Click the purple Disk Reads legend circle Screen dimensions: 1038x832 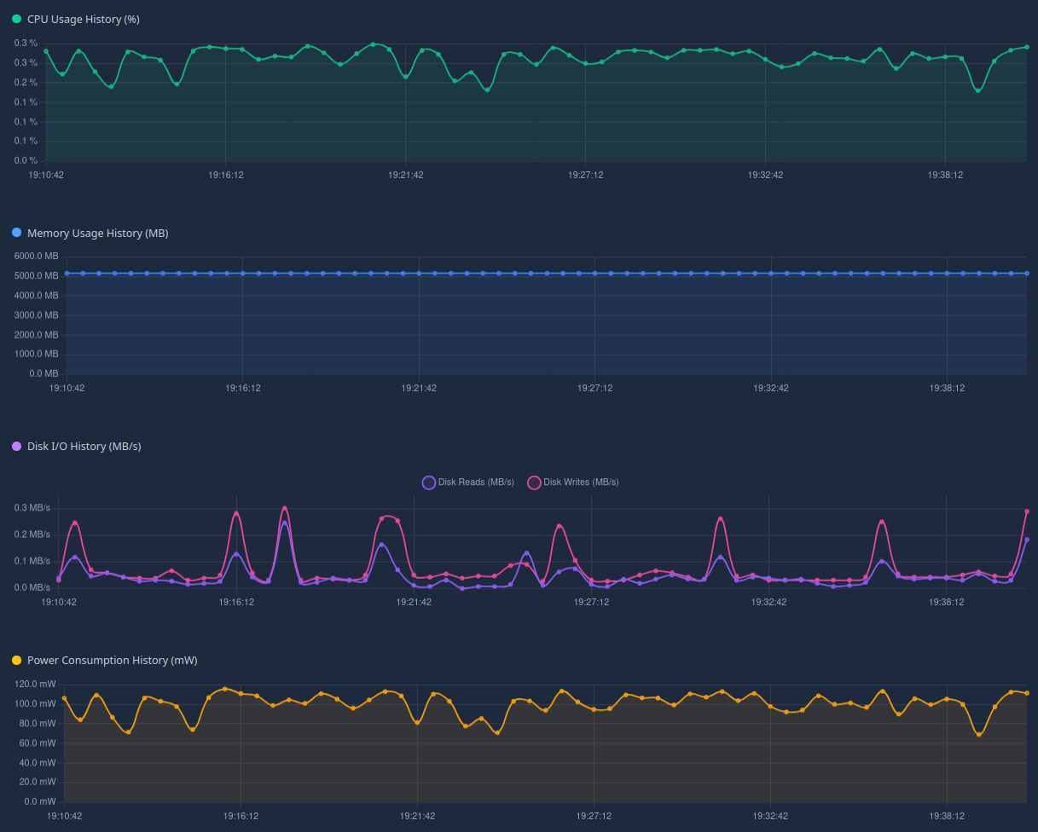click(x=429, y=482)
